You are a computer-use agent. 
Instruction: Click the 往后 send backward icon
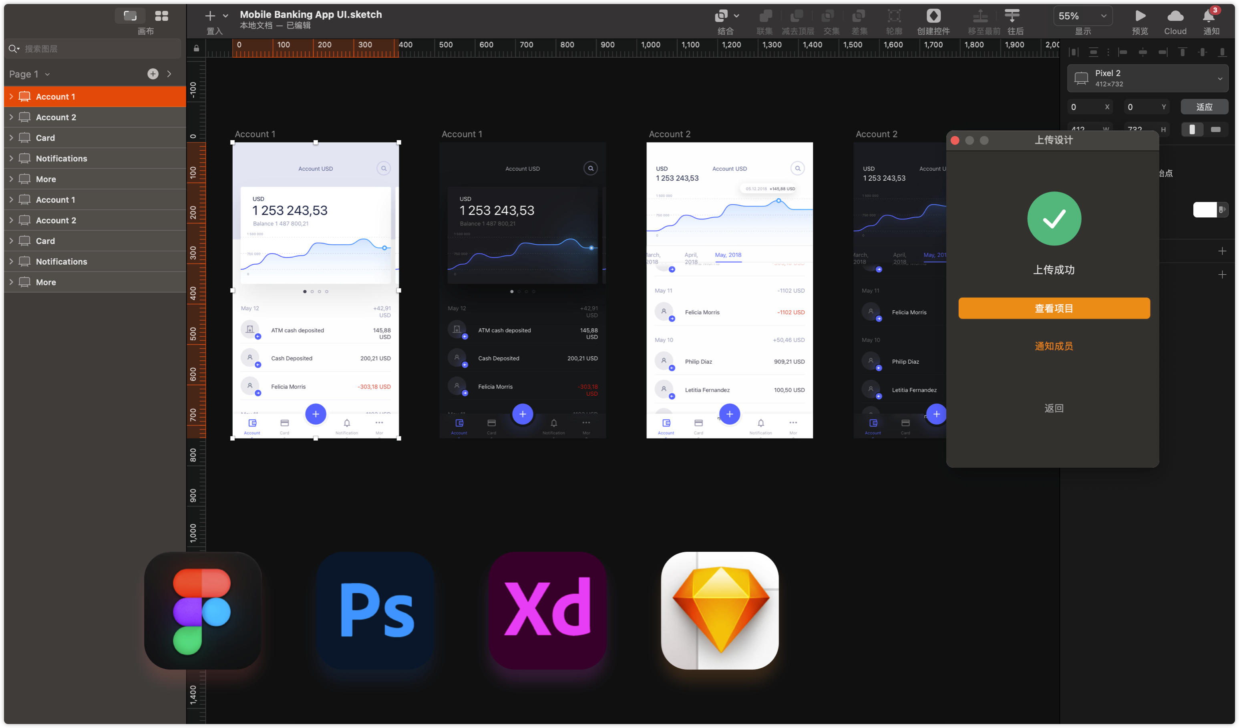click(1012, 16)
